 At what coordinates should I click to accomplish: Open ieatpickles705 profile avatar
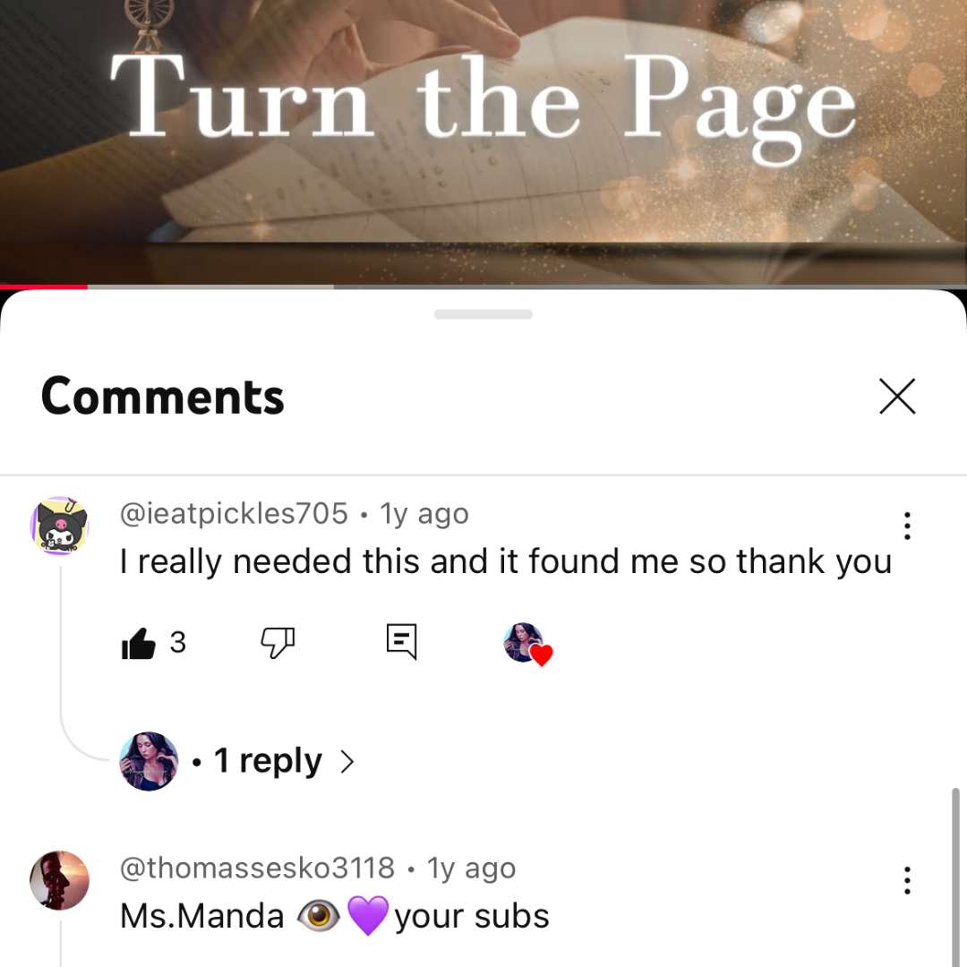click(60, 526)
